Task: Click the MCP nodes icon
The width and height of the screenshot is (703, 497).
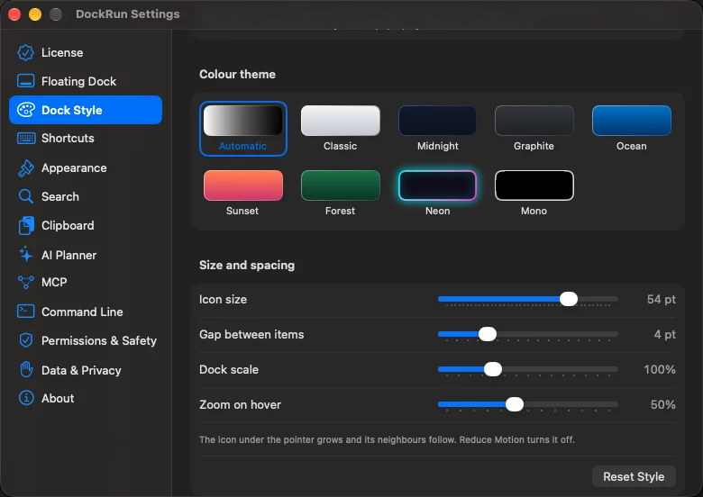Action: click(x=25, y=282)
